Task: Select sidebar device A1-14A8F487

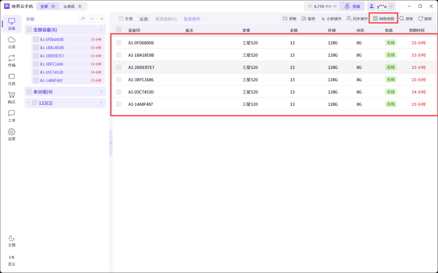Action: coord(68,80)
